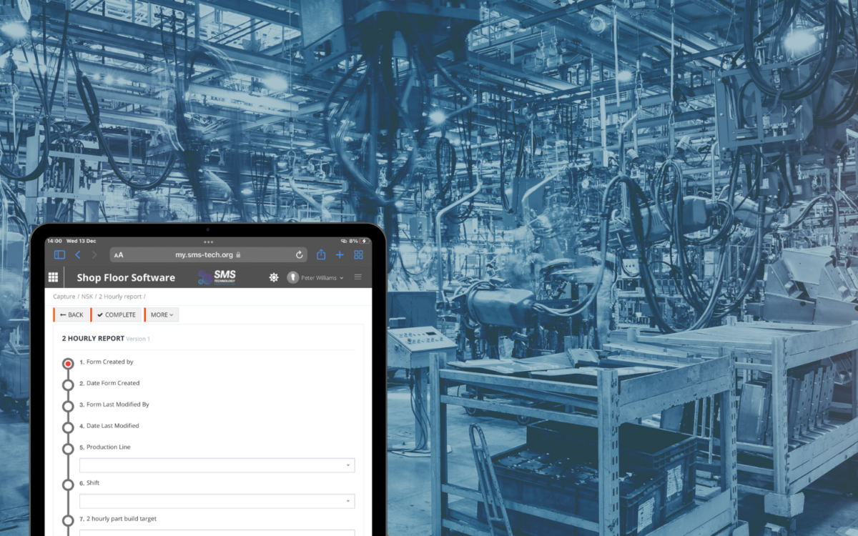The height and width of the screenshot is (536, 858).
Task: Click the Peter Williams profile avatar icon
Action: [294, 278]
